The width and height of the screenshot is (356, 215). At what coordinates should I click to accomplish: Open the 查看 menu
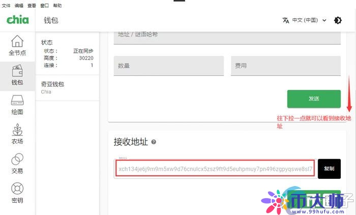click(32, 6)
